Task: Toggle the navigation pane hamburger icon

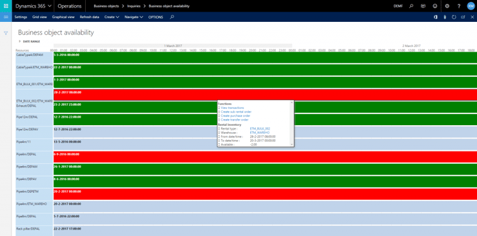Action: point(6,17)
